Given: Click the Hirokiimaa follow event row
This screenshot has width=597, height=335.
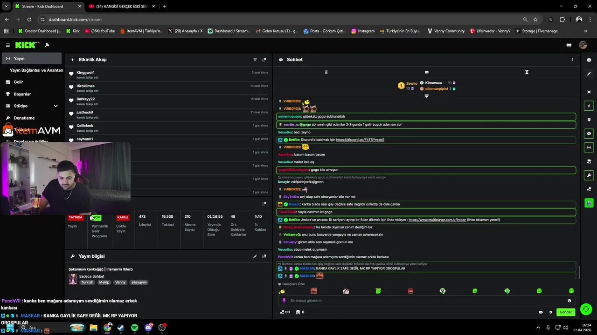Looking at the screenshot, I should (x=168, y=88).
